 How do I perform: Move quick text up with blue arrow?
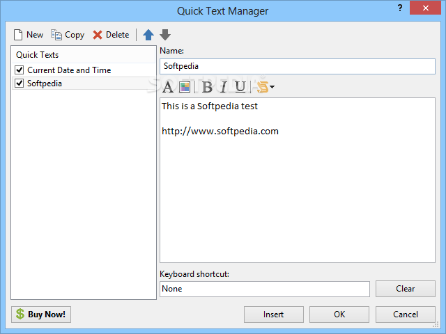click(x=148, y=35)
